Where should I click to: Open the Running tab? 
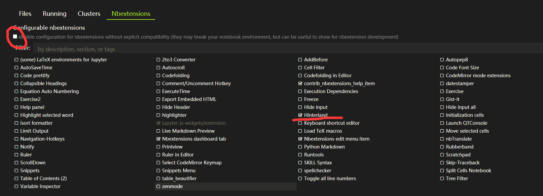(54, 14)
